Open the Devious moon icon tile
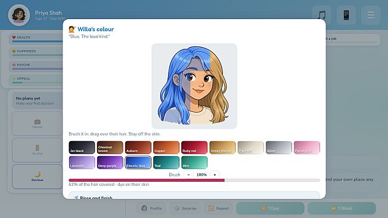Screen dimensions: 388x218 38,176
